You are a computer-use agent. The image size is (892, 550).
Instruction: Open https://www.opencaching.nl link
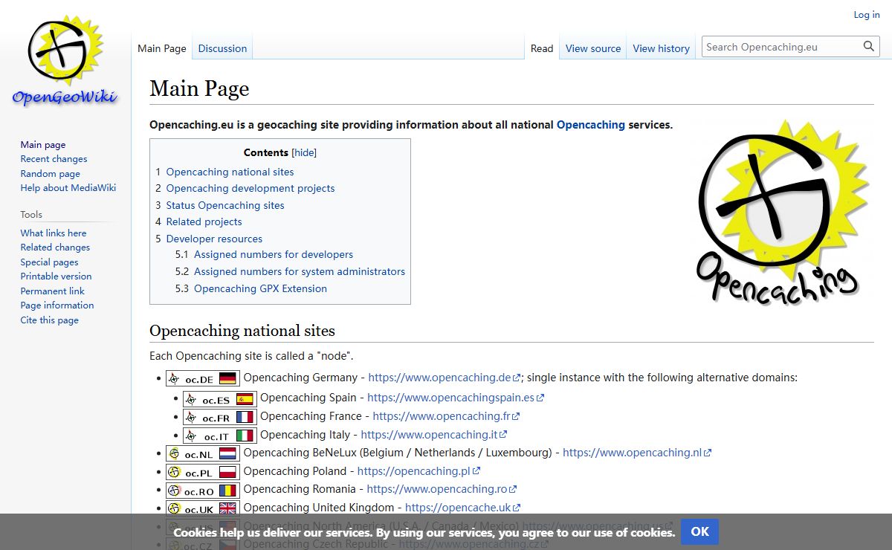click(637, 453)
